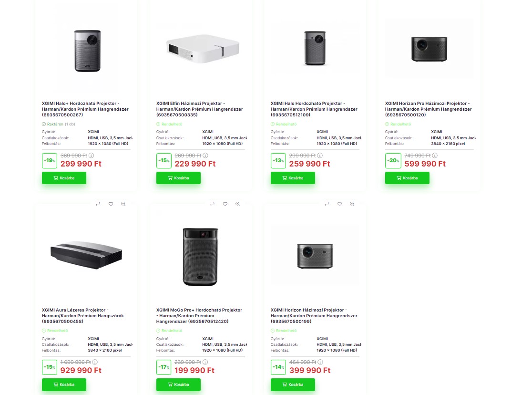
Task: Click compare icon on XGIMI Aura card
Action: click(x=98, y=204)
